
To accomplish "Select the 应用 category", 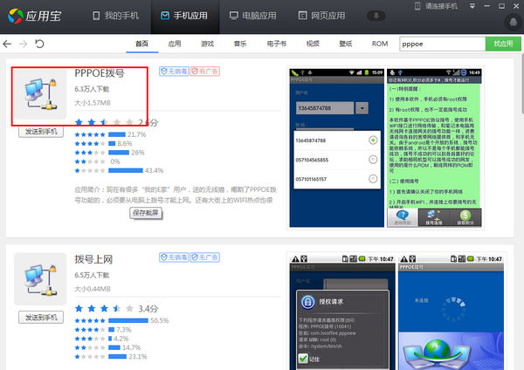I will click(175, 44).
